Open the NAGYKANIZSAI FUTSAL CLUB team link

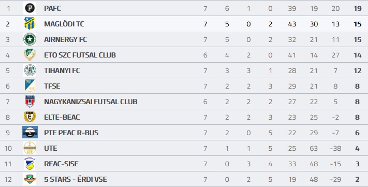pos(91,102)
